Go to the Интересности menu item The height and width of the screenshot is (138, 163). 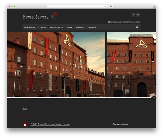tap(56, 27)
